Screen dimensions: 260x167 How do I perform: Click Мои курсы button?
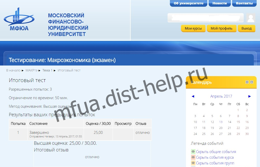193,28
